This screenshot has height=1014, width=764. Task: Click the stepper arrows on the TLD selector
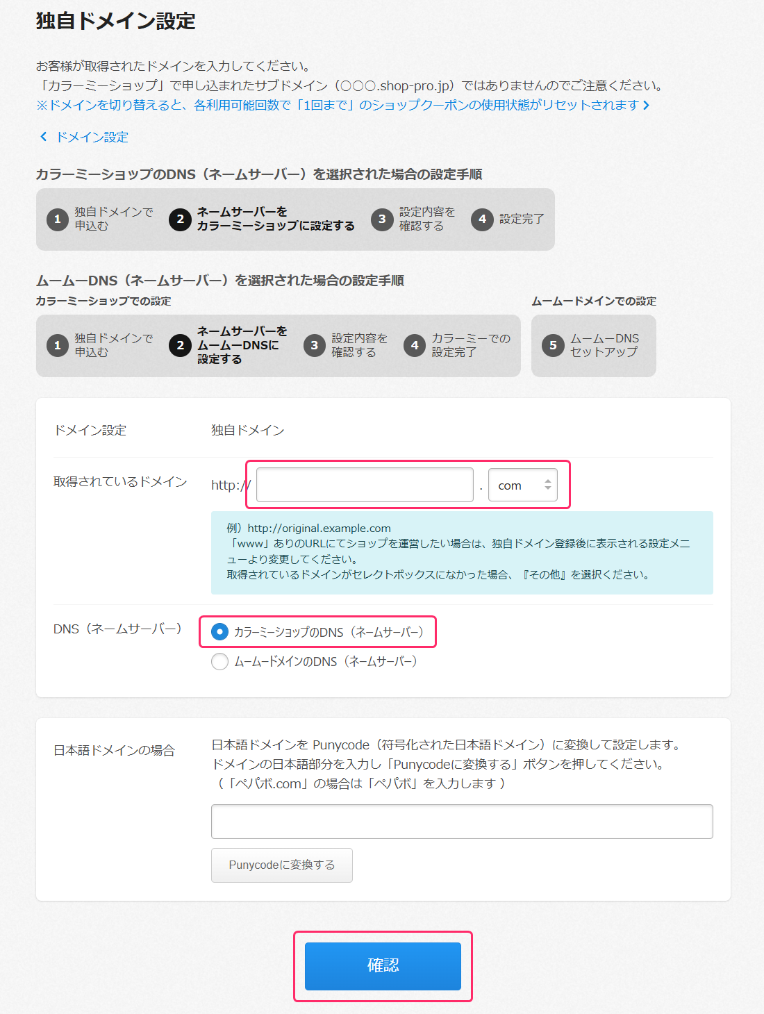click(x=548, y=485)
